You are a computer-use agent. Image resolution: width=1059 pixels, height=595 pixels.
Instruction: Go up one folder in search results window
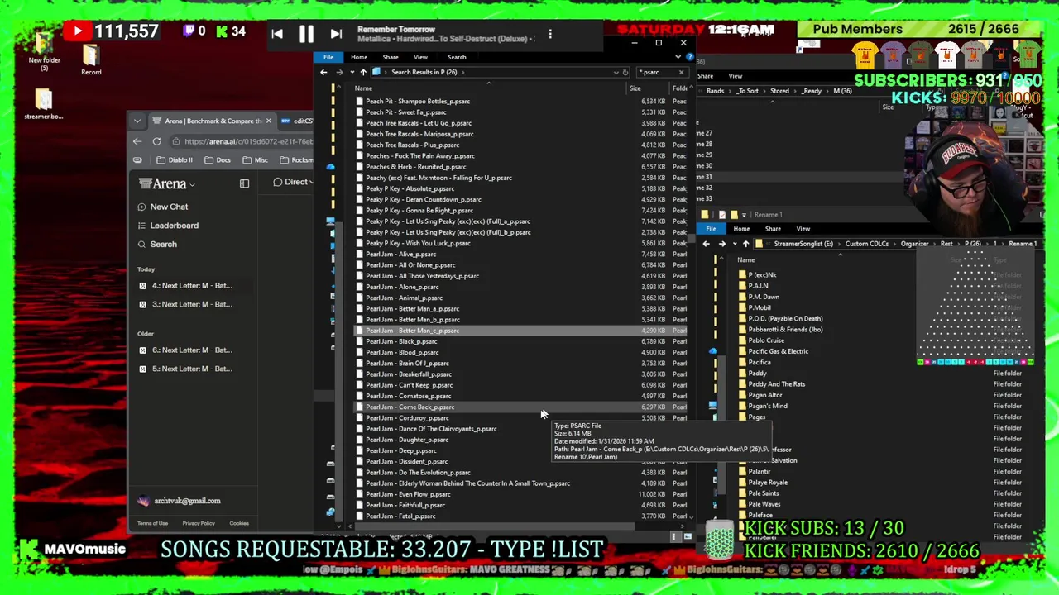click(x=362, y=72)
